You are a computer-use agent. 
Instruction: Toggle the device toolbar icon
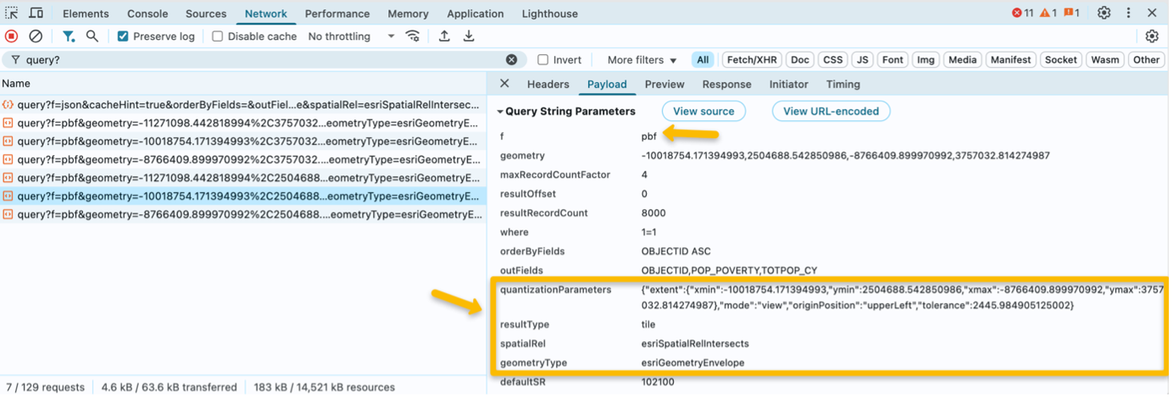point(36,14)
